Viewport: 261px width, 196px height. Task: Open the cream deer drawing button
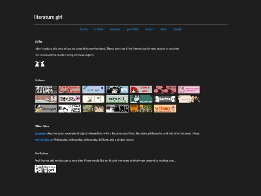(93, 99)
